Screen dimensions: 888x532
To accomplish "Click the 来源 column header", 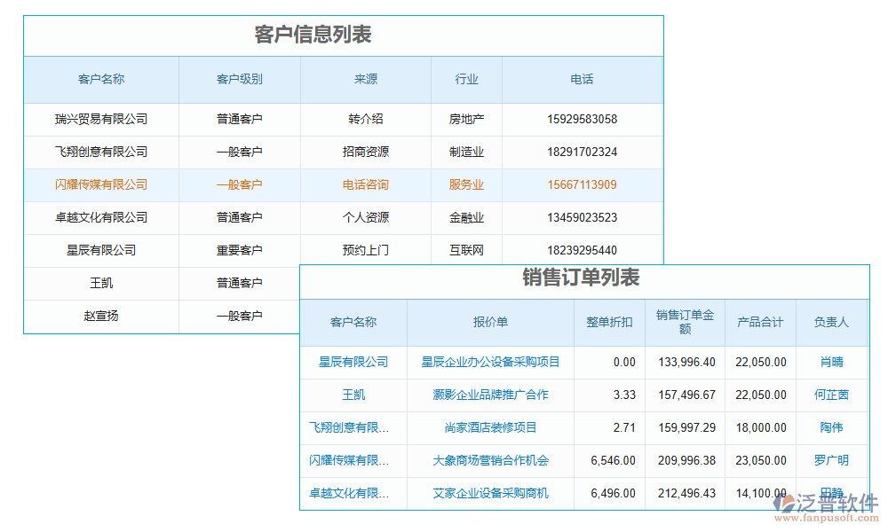I will [366, 79].
